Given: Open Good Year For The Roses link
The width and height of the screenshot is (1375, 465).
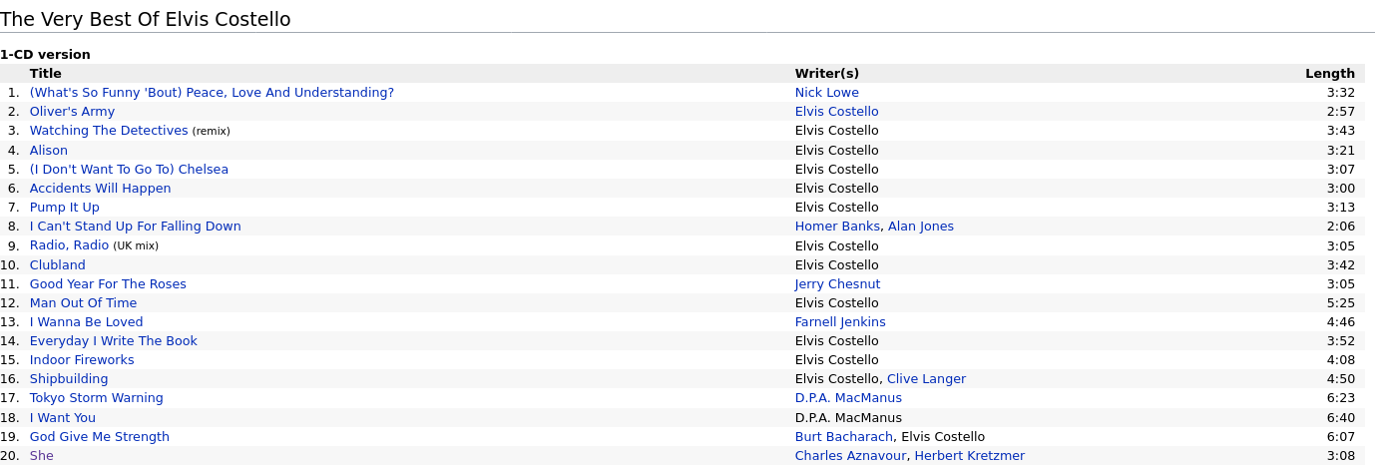Looking at the screenshot, I should click(x=108, y=284).
